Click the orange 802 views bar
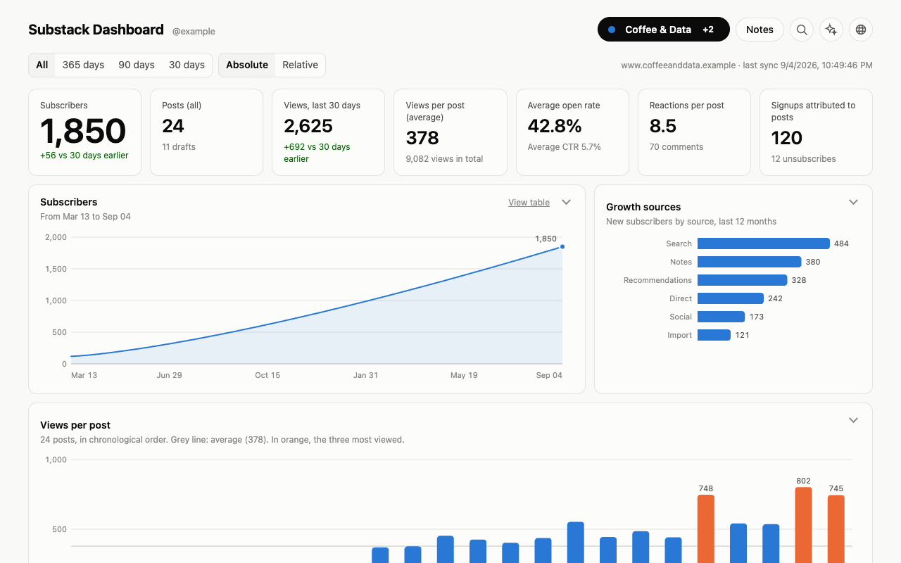The width and height of the screenshot is (901, 563). click(x=803, y=525)
